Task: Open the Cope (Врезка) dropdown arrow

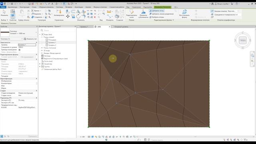Action: pyautogui.click(x=41, y=11)
